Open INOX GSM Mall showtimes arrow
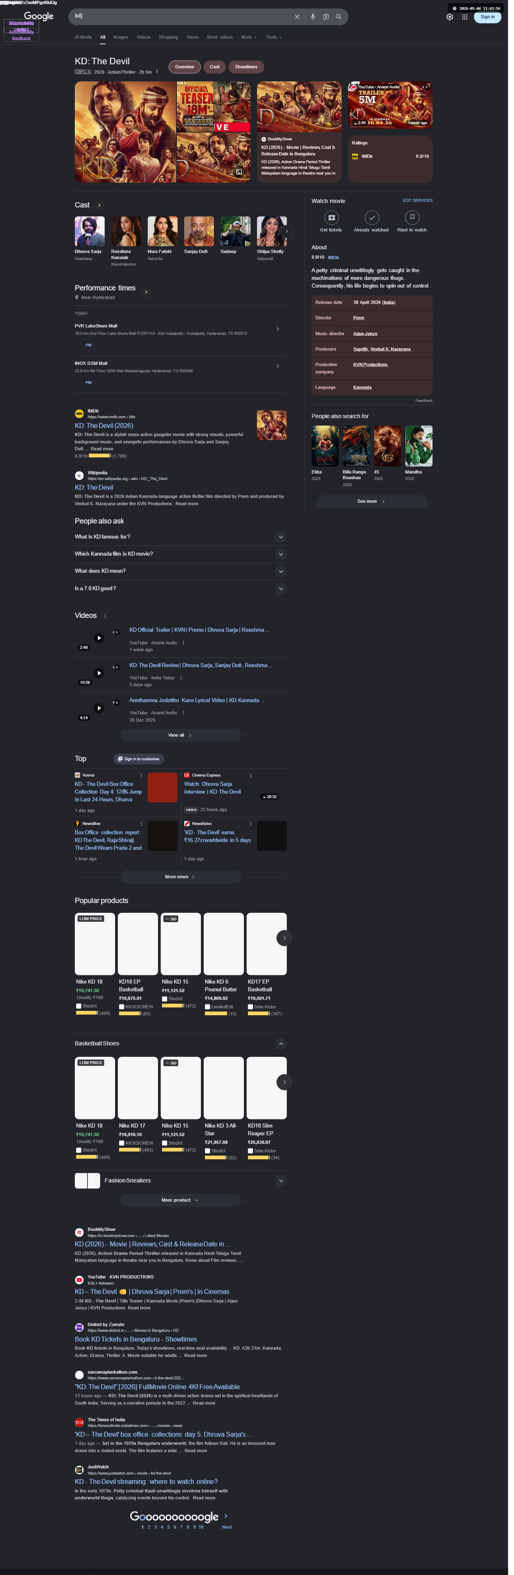Screen dimensions: 514x1575 (277, 366)
